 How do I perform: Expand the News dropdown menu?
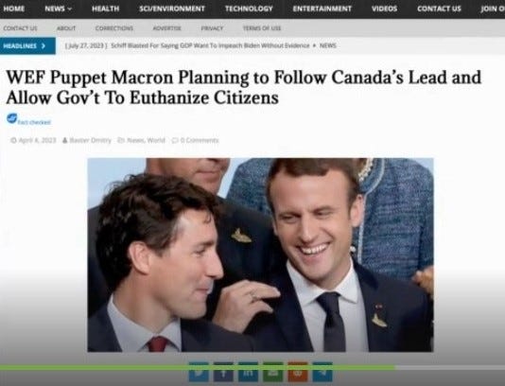[59, 9]
